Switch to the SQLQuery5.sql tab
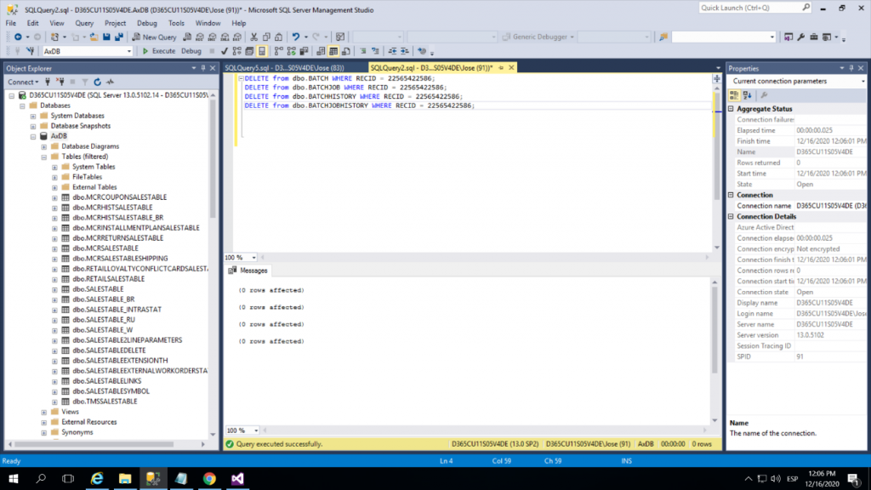Image resolution: width=871 pixels, height=490 pixels. click(x=284, y=67)
